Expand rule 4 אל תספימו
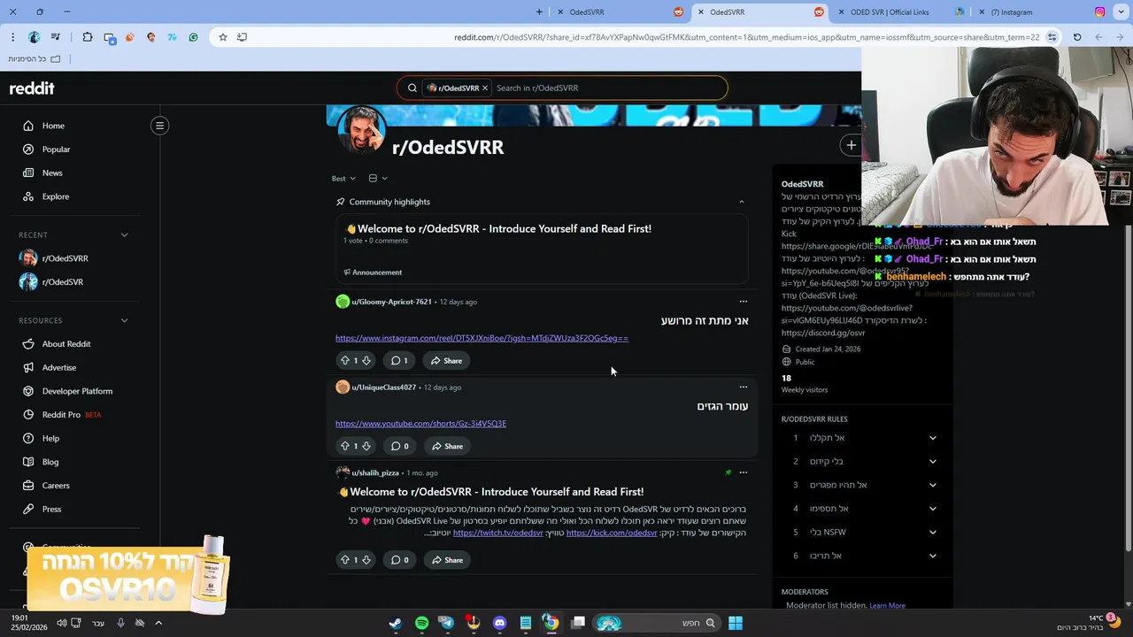 (x=932, y=509)
